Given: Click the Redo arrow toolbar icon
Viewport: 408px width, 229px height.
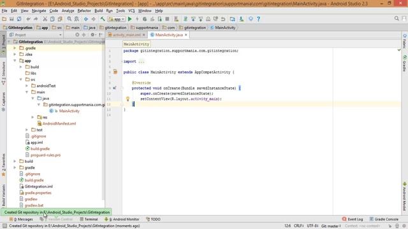Looking at the screenshot, I should 36,19.
